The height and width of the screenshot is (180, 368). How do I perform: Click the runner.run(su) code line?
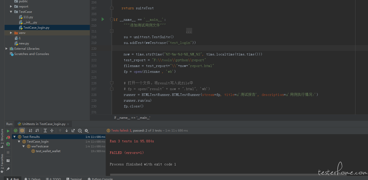click(138, 100)
